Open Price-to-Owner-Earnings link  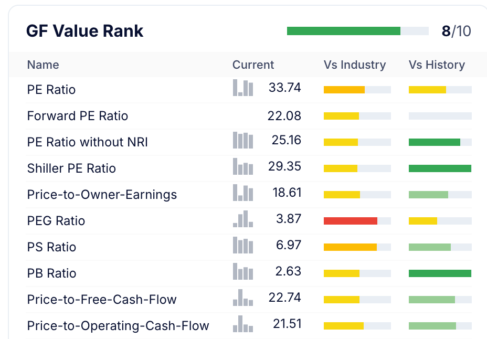102,195
